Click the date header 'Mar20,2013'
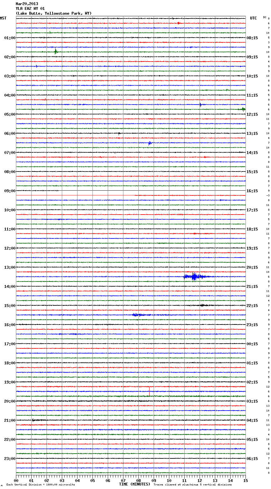Screen dimensions: 271x489 click(27, 4)
